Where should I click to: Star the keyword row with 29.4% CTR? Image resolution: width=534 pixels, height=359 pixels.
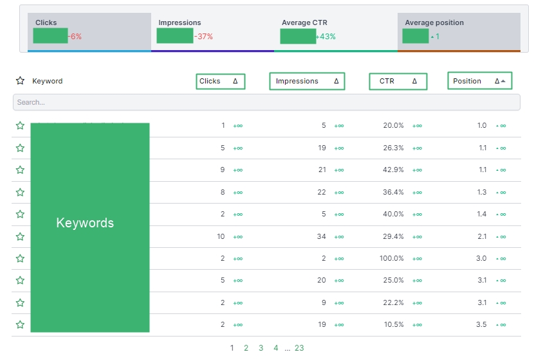point(20,236)
